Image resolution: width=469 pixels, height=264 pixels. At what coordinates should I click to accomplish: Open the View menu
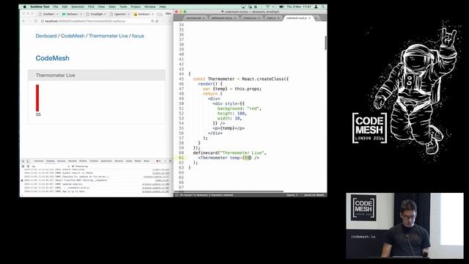tap(101, 7)
